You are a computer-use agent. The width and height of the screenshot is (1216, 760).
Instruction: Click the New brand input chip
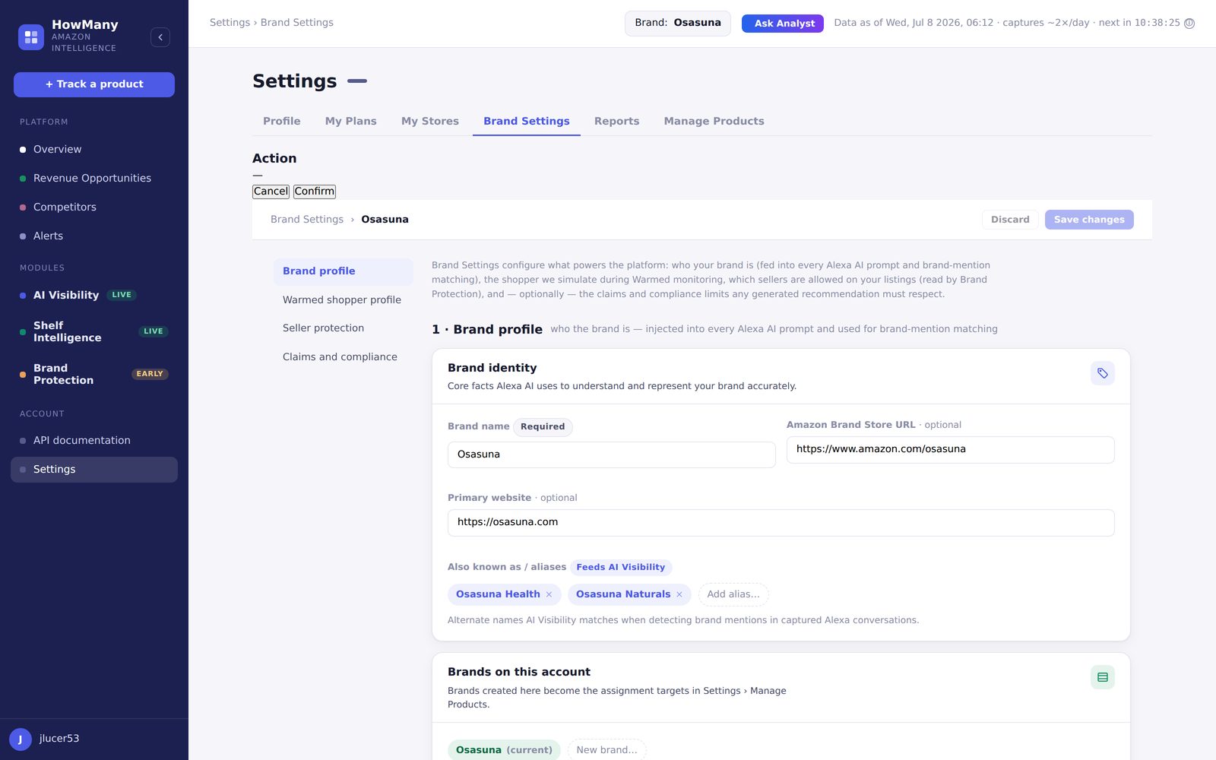click(606, 750)
